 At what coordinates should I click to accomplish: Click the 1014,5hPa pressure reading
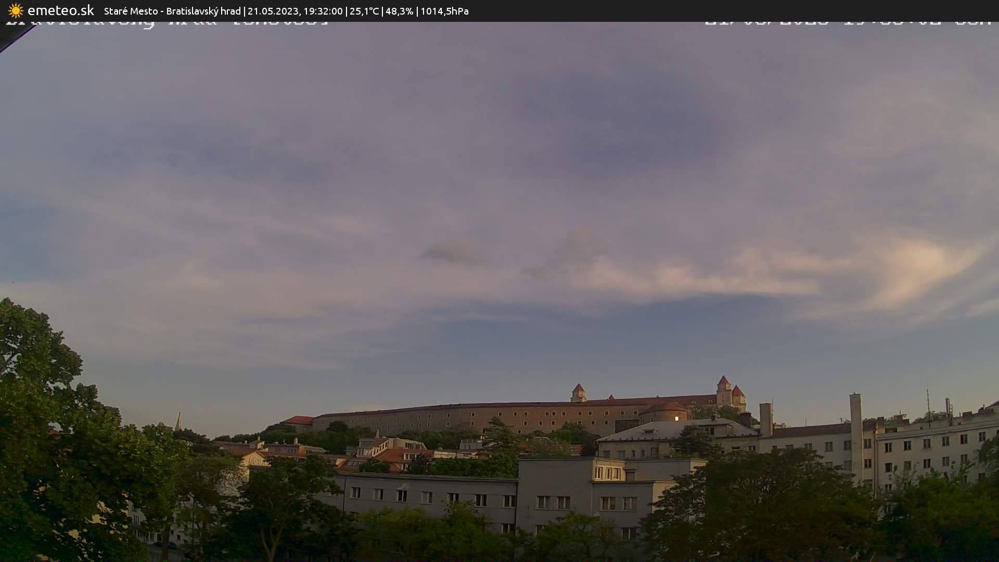pyautogui.click(x=444, y=11)
